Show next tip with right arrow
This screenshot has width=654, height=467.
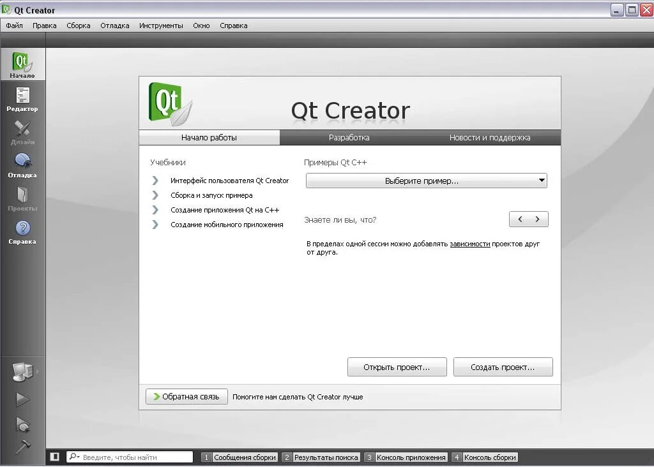[537, 219]
